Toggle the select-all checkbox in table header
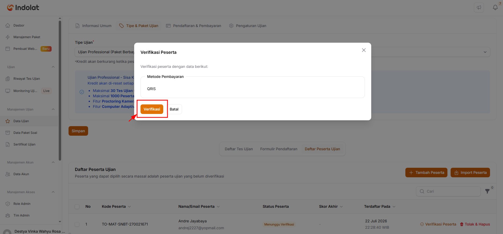 (77, 207)
